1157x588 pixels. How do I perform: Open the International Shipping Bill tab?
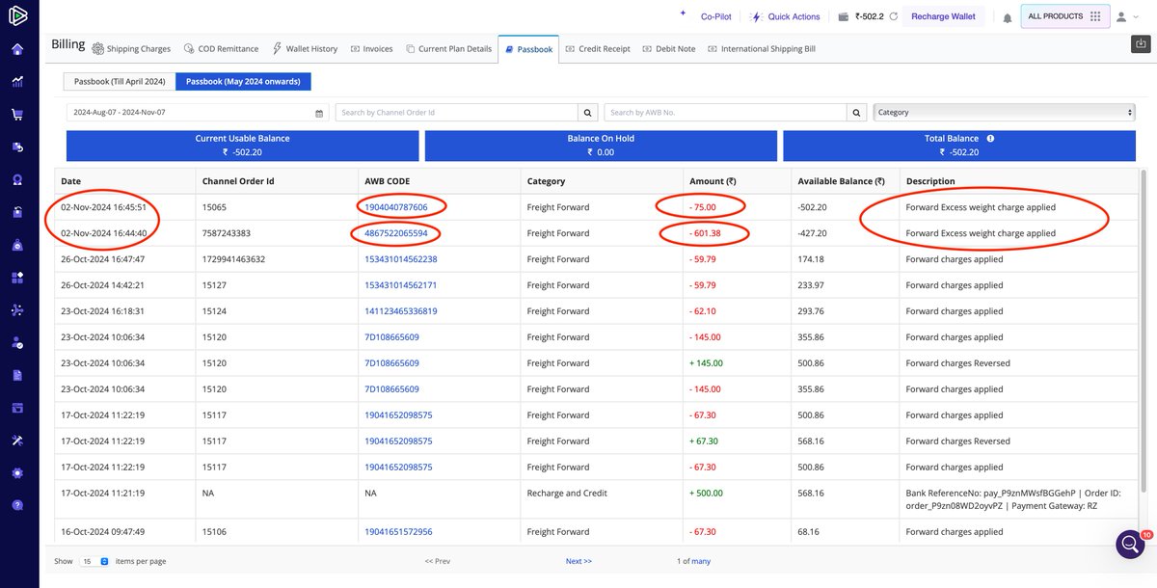pyautogui.click(x=762, y=49)
